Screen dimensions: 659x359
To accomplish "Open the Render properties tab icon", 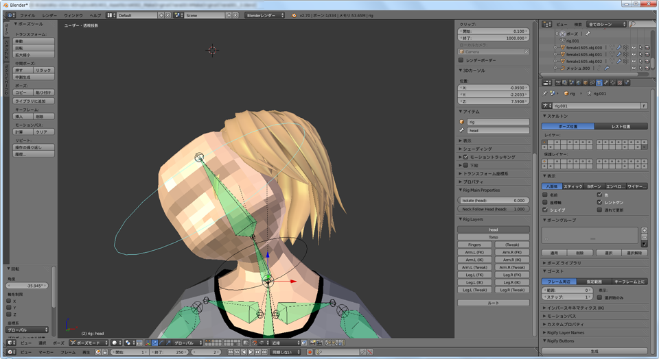I will (558, 83).
